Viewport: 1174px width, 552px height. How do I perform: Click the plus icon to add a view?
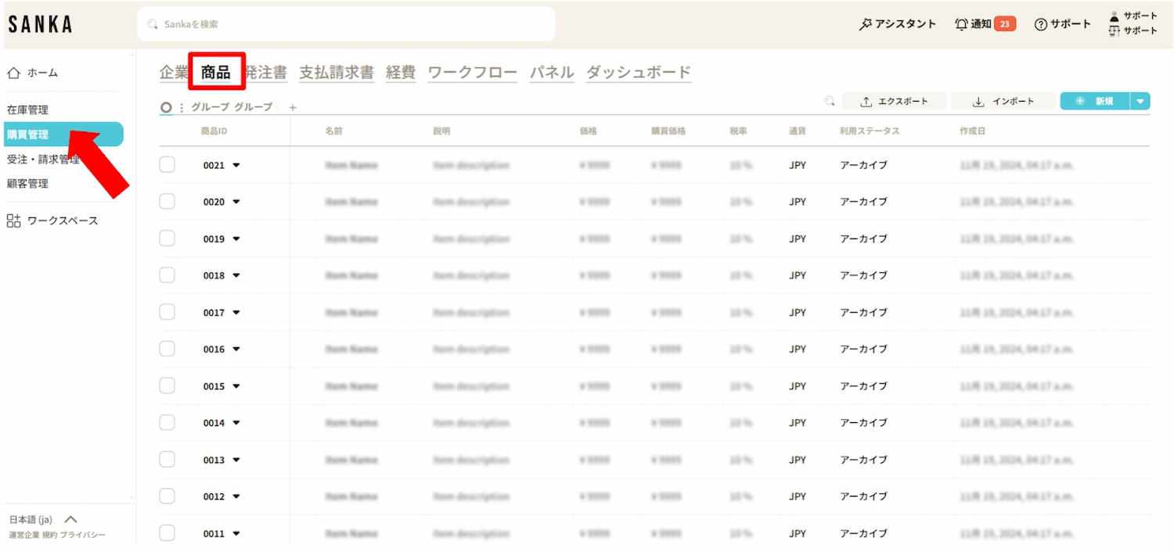[293, 108]
